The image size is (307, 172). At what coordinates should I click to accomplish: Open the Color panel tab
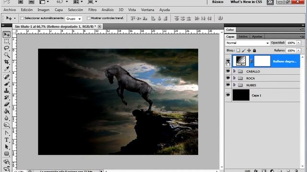(230, 30)
